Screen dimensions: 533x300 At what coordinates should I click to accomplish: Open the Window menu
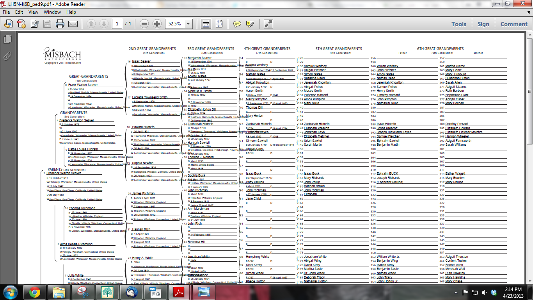52,12
